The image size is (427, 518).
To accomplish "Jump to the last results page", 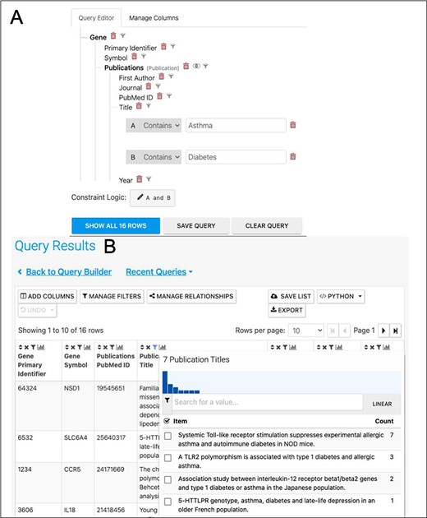I will pyautogui.click(x=395, y=331).
